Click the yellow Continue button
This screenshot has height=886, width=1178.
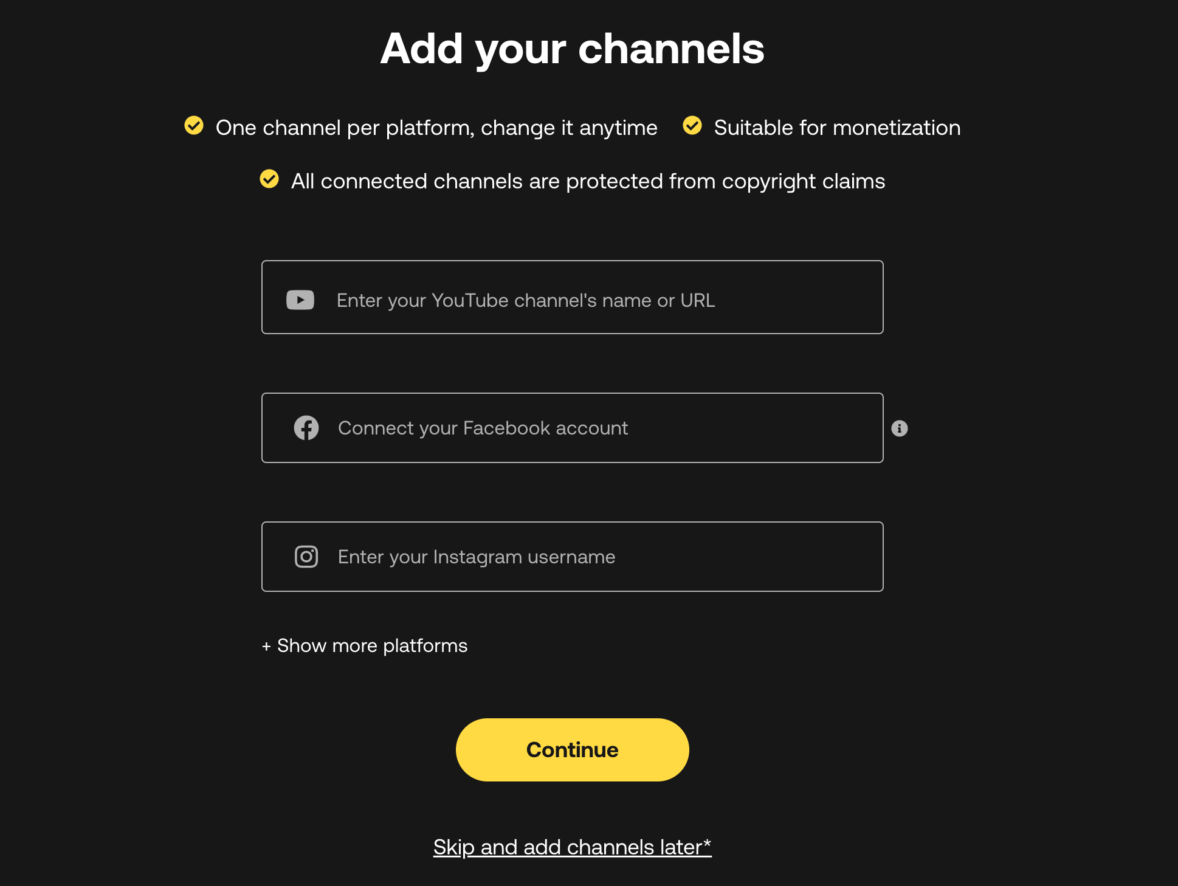tap(573, 750)
